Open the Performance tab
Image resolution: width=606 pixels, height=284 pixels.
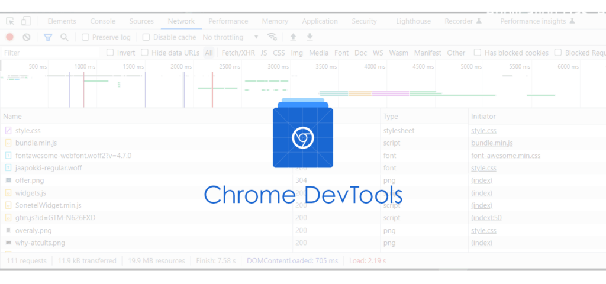[228, 21]
